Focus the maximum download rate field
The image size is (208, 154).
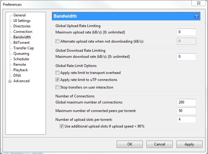tap(186, 57)
